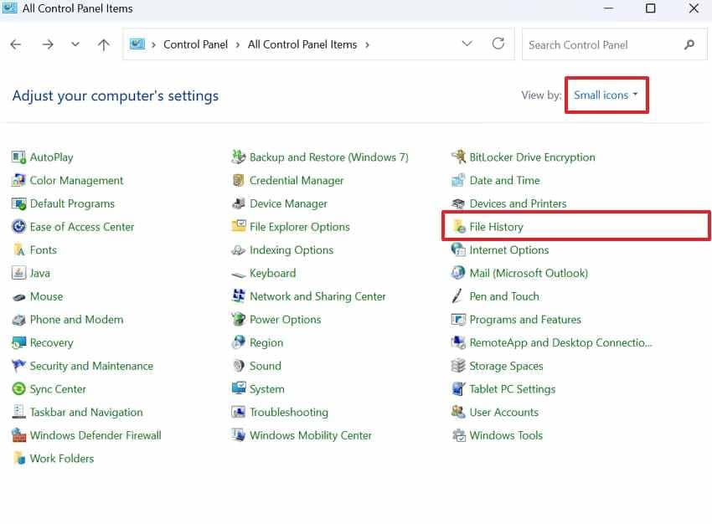Click the Sound speaker icon
The width and height of the screenshot is (712, 524).
coord(239,366)
